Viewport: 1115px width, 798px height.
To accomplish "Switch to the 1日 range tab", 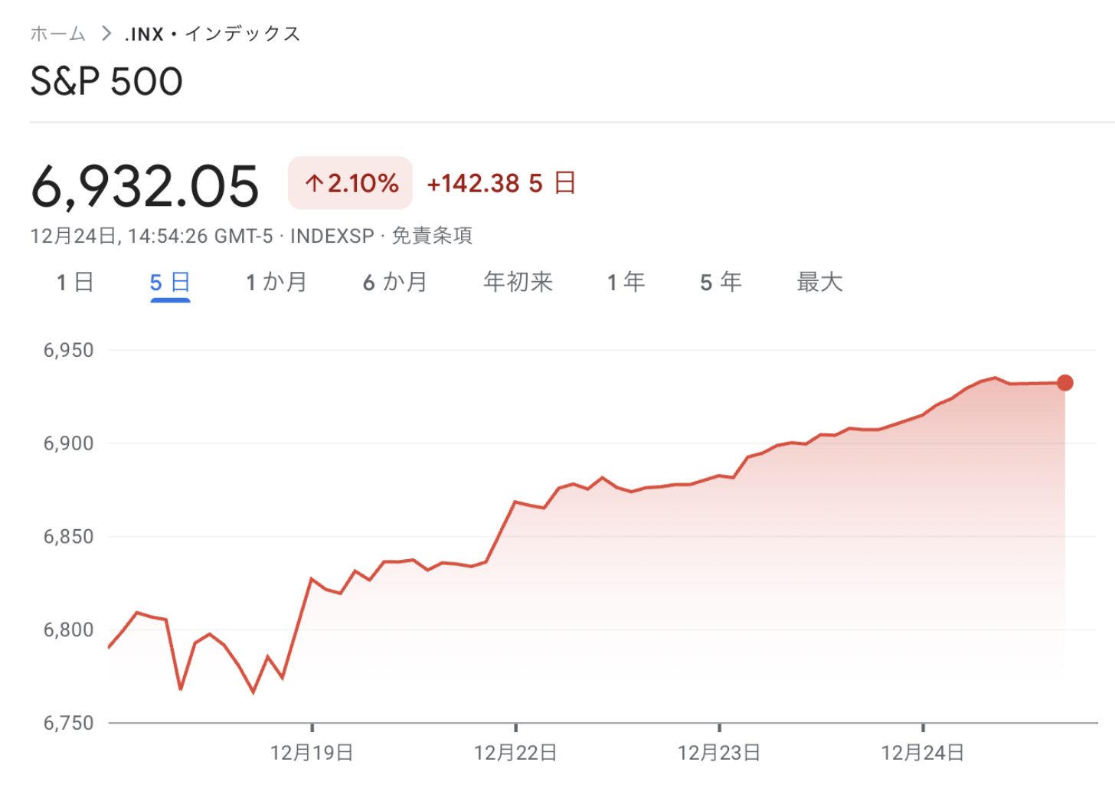I will pos(75,283).
